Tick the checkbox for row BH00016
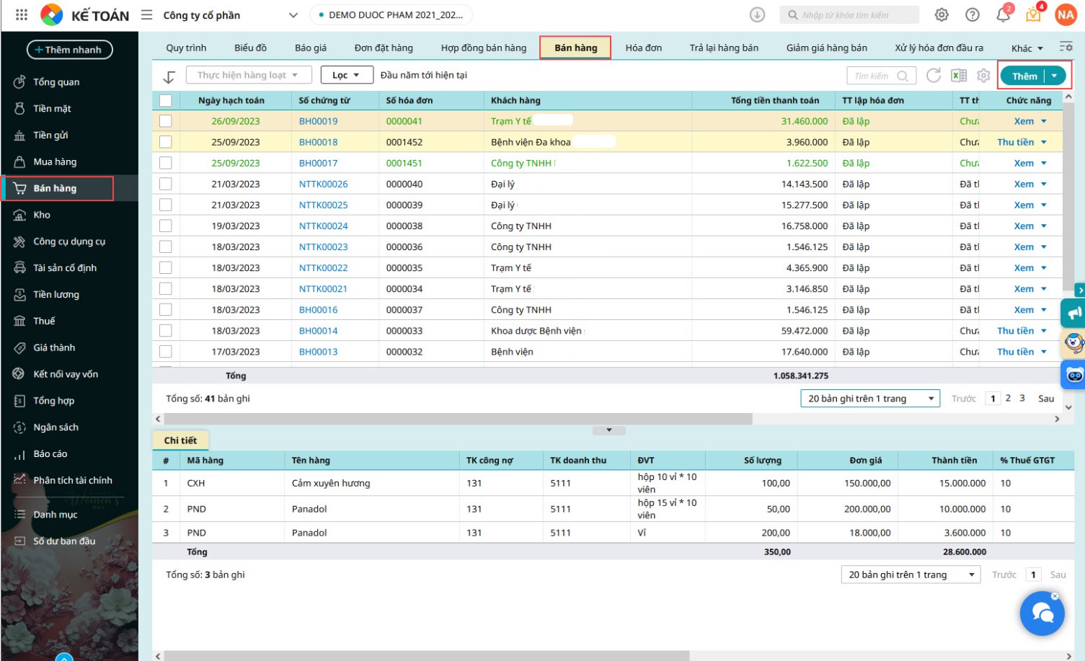The height and width of the screenshot is (661, 1085). (x=166, y=310)
